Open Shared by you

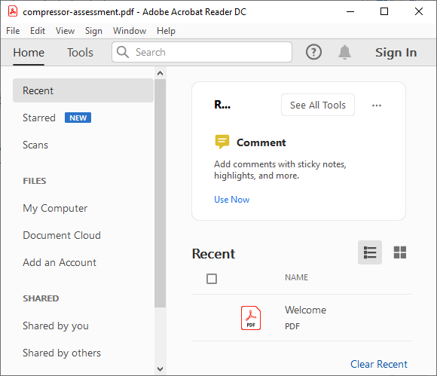point(56,326)
